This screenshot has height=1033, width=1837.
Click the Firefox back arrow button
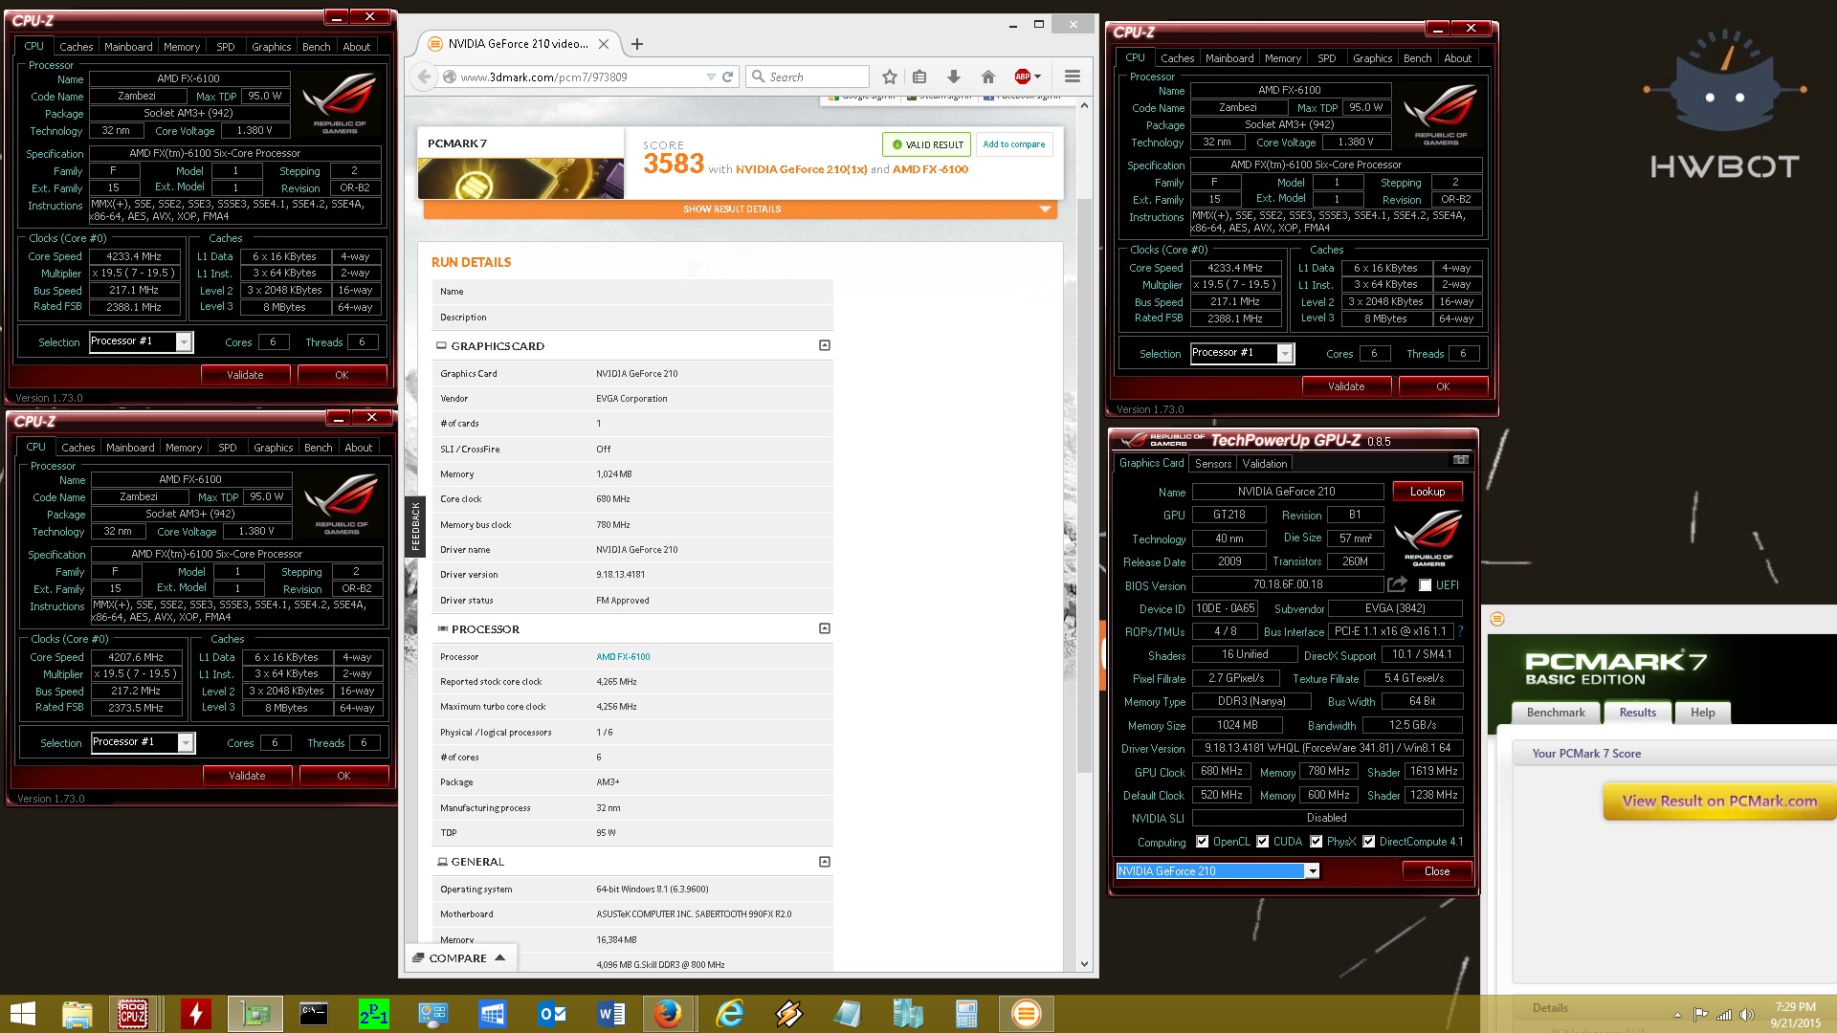pos(425,77)
